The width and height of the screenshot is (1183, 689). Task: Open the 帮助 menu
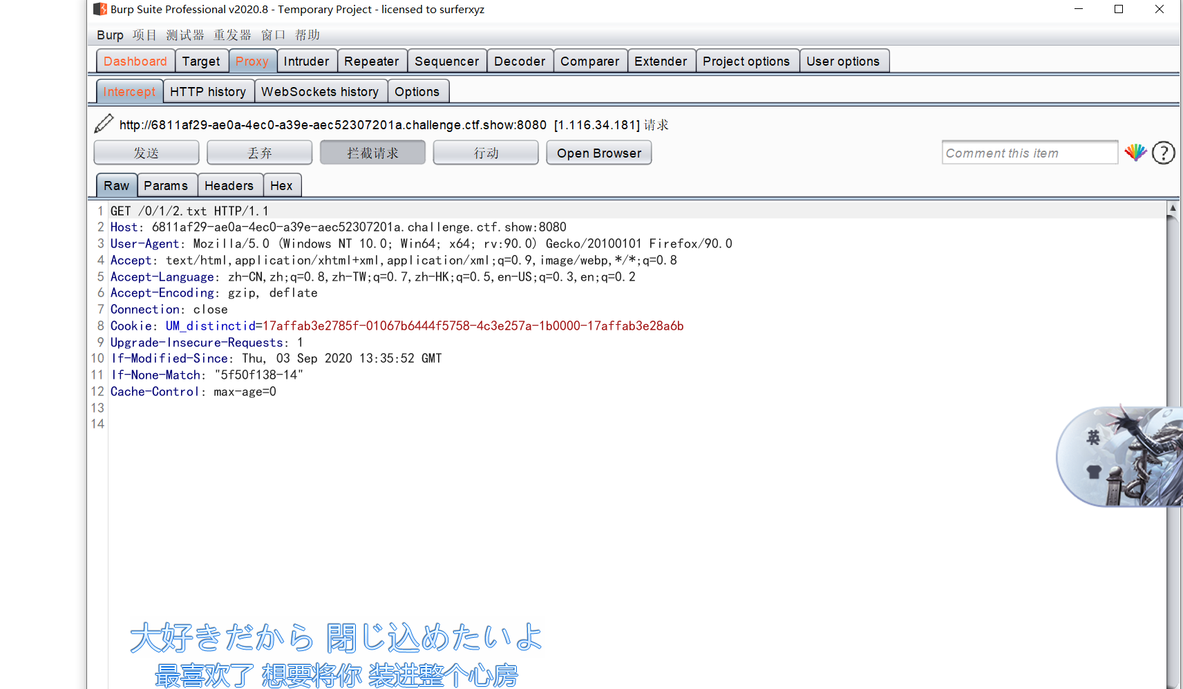pyautogui.click(x=307, y=35)
